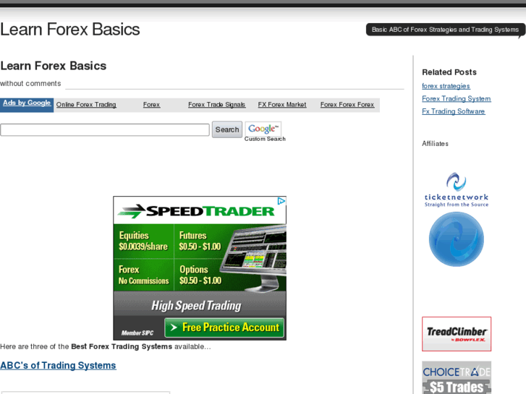Click the 'without comments' text
Image resolution: width=526 pixels, height=394 pixels.
pos(30,83)
